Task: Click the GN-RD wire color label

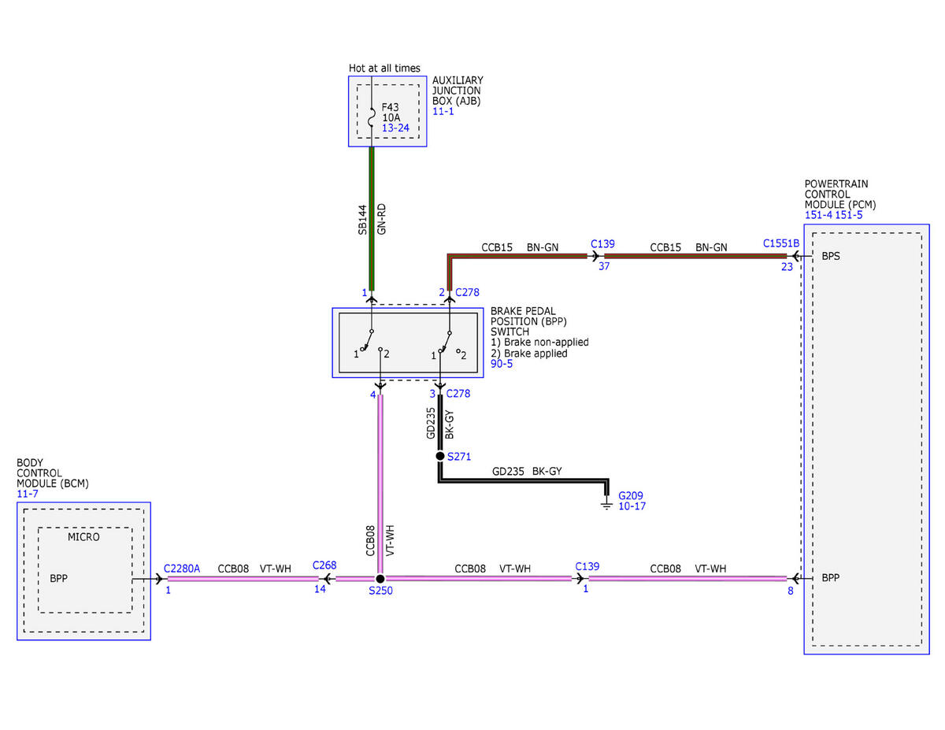Action: click(382, 220)
